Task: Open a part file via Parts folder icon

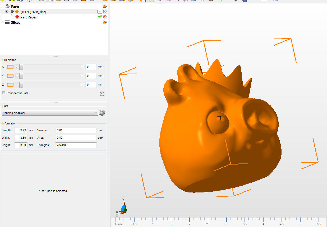Action: 105,6
